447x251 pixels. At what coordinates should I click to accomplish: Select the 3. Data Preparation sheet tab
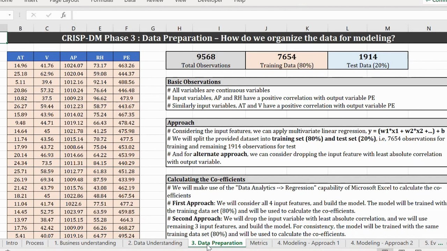(x=217, y=243)
